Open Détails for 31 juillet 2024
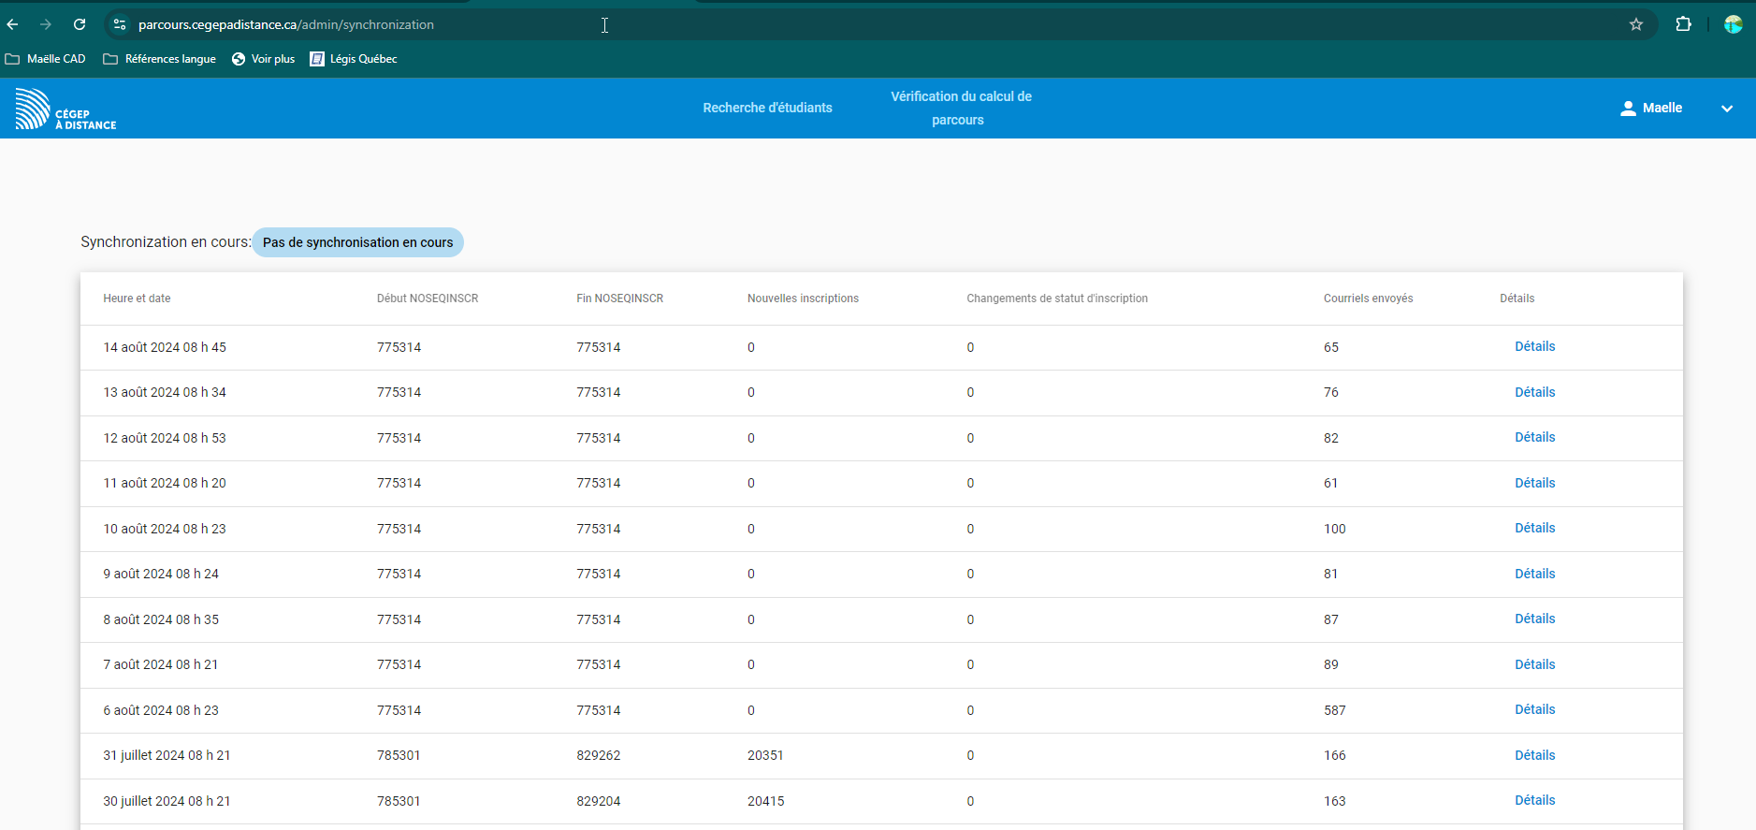 1534,755
